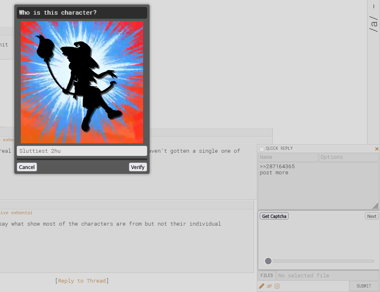Click the silhouette character captcha image
The image size is (380, 292).
[x=82, y=82]
